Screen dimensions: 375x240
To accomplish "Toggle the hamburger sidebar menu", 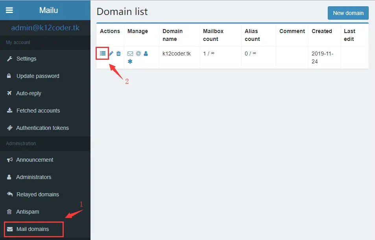I will pyautogui.click(x=9, y=10).
